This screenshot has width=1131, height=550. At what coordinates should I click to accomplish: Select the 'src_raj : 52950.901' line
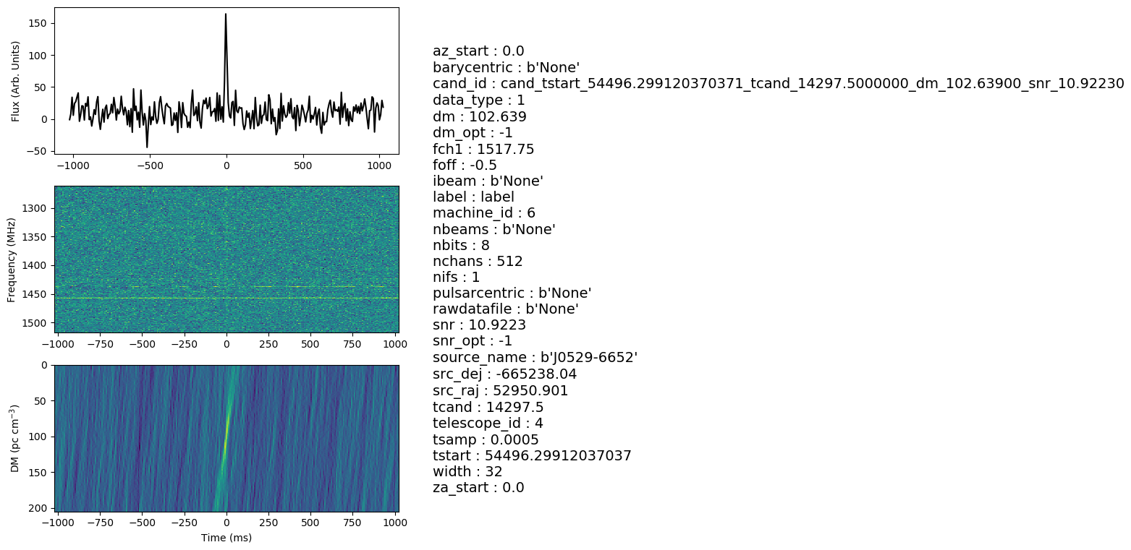[x=500, y=391]
